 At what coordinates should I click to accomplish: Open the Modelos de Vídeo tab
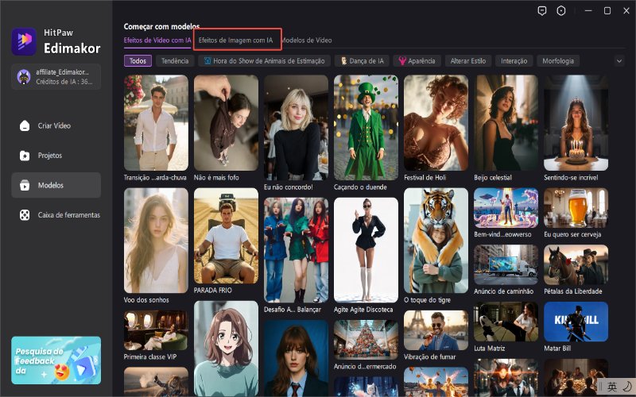tap(307, 40)
